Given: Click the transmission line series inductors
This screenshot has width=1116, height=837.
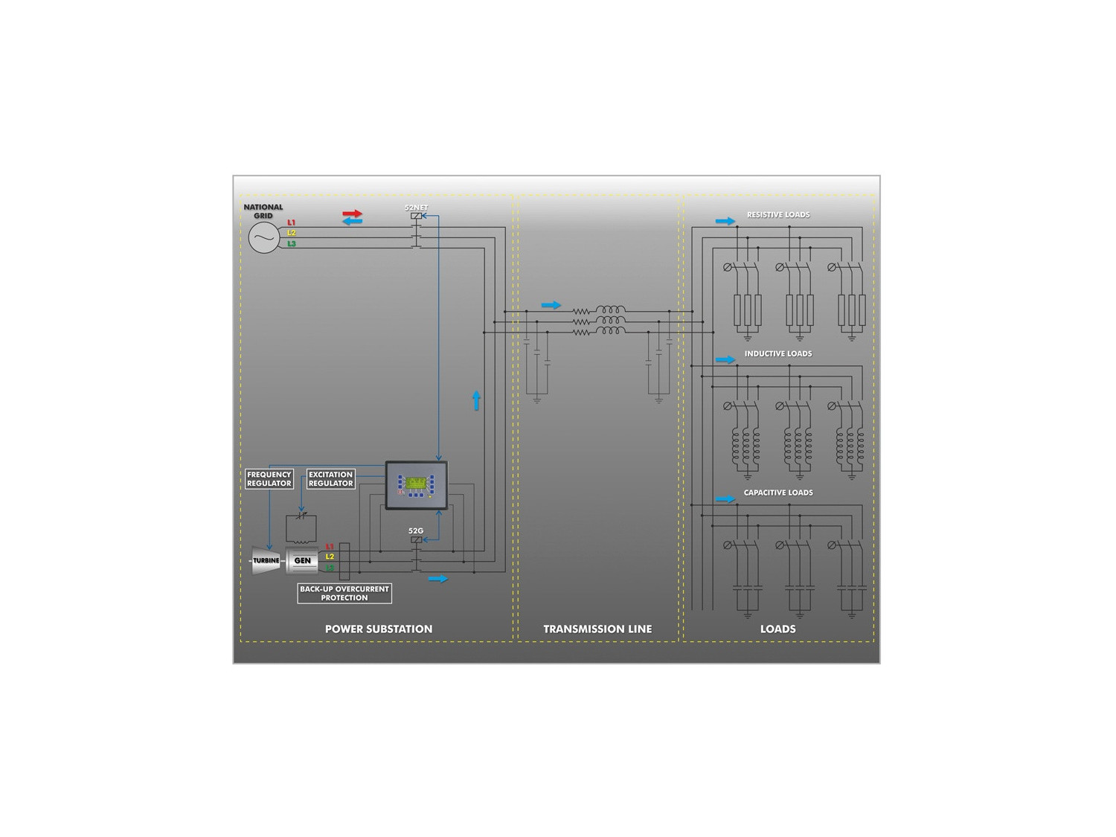Looking at the screenshot, I should point(611,321).
